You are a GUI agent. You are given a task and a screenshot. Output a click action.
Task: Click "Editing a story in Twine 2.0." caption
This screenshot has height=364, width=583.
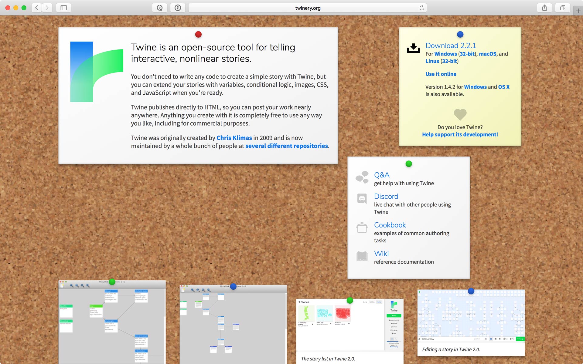point(451,349)
